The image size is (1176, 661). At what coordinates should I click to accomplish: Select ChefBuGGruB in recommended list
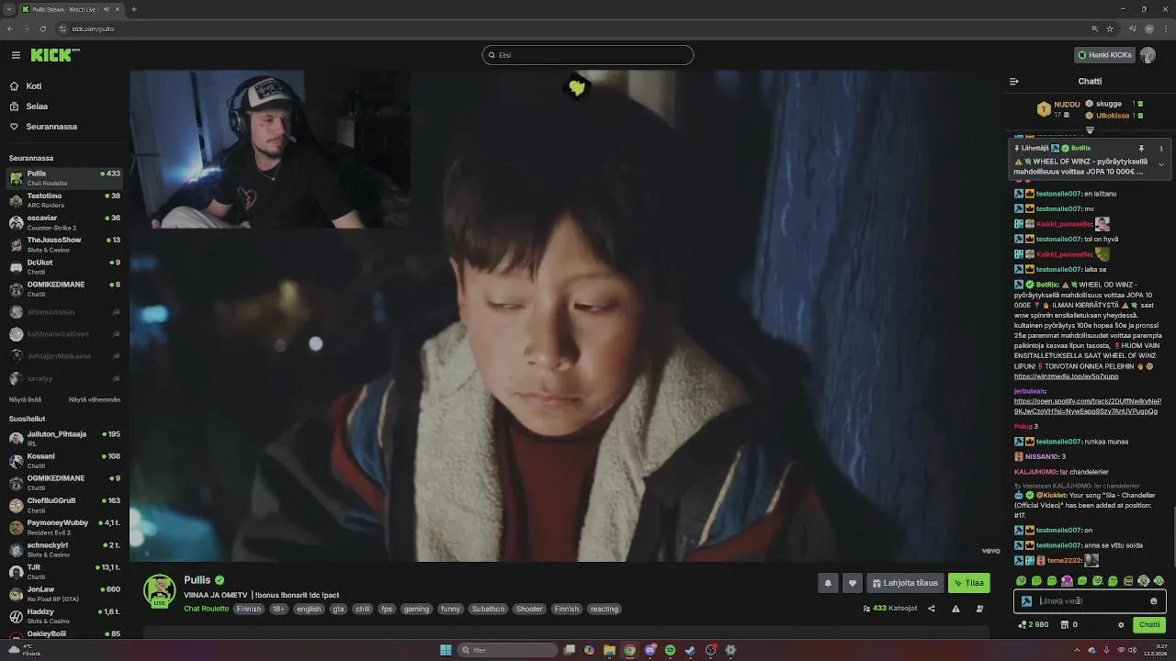point(64,505)
